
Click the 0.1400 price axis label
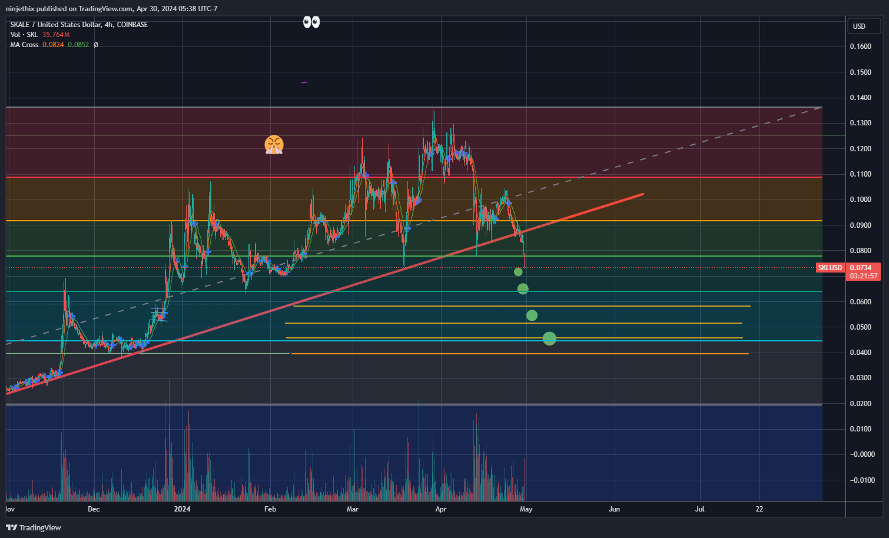click(860, 98)
